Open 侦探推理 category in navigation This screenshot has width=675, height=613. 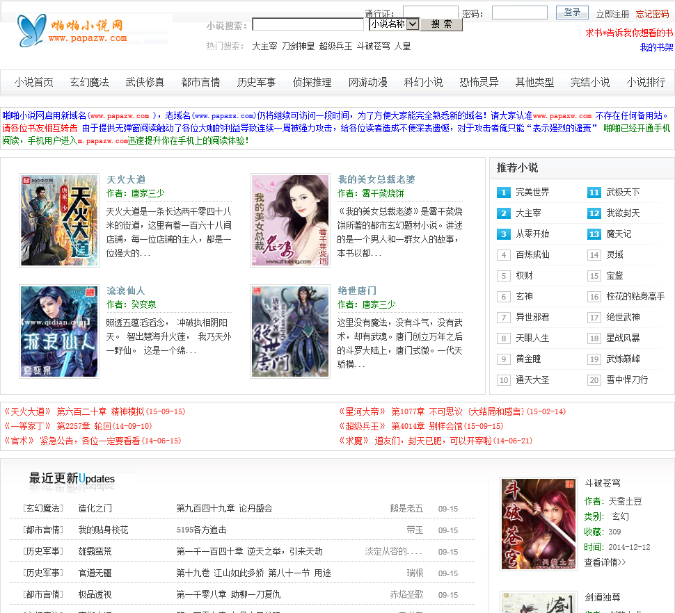tap(312, 82)
